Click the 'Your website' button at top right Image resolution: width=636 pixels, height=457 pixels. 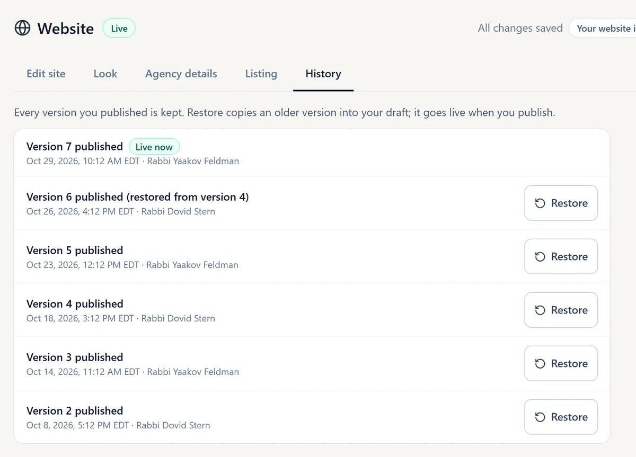(x=603, y=29)
